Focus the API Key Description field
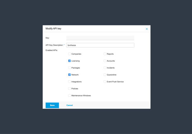This screenshot has width=192, height=134. point(100,45)
